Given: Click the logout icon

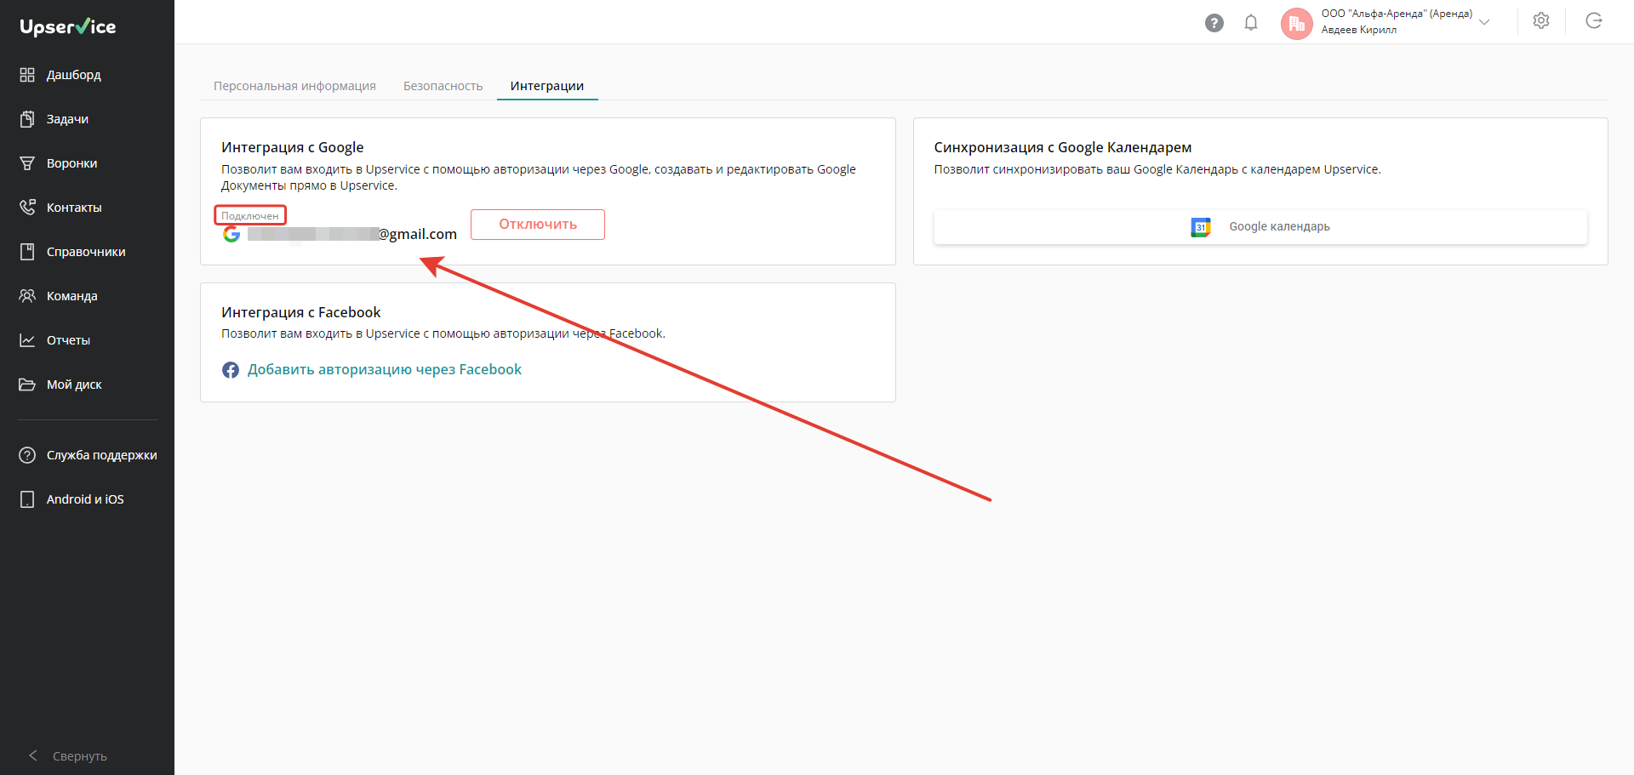Looking at the screenshot, I should 1594,21.
